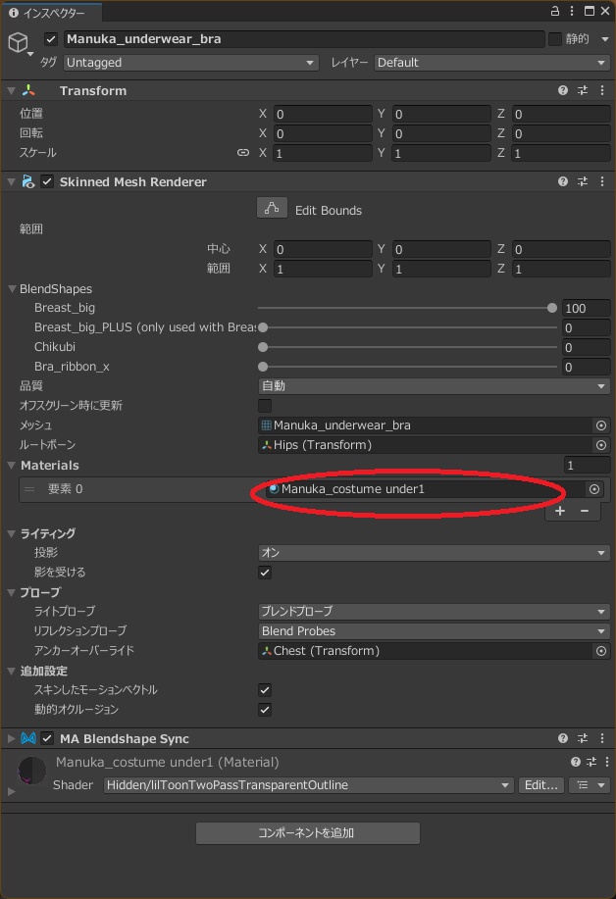Uncheck the receive shadows (影を受ける) checkbox
The width and height of the screenshot is (616, 899).
265,573
